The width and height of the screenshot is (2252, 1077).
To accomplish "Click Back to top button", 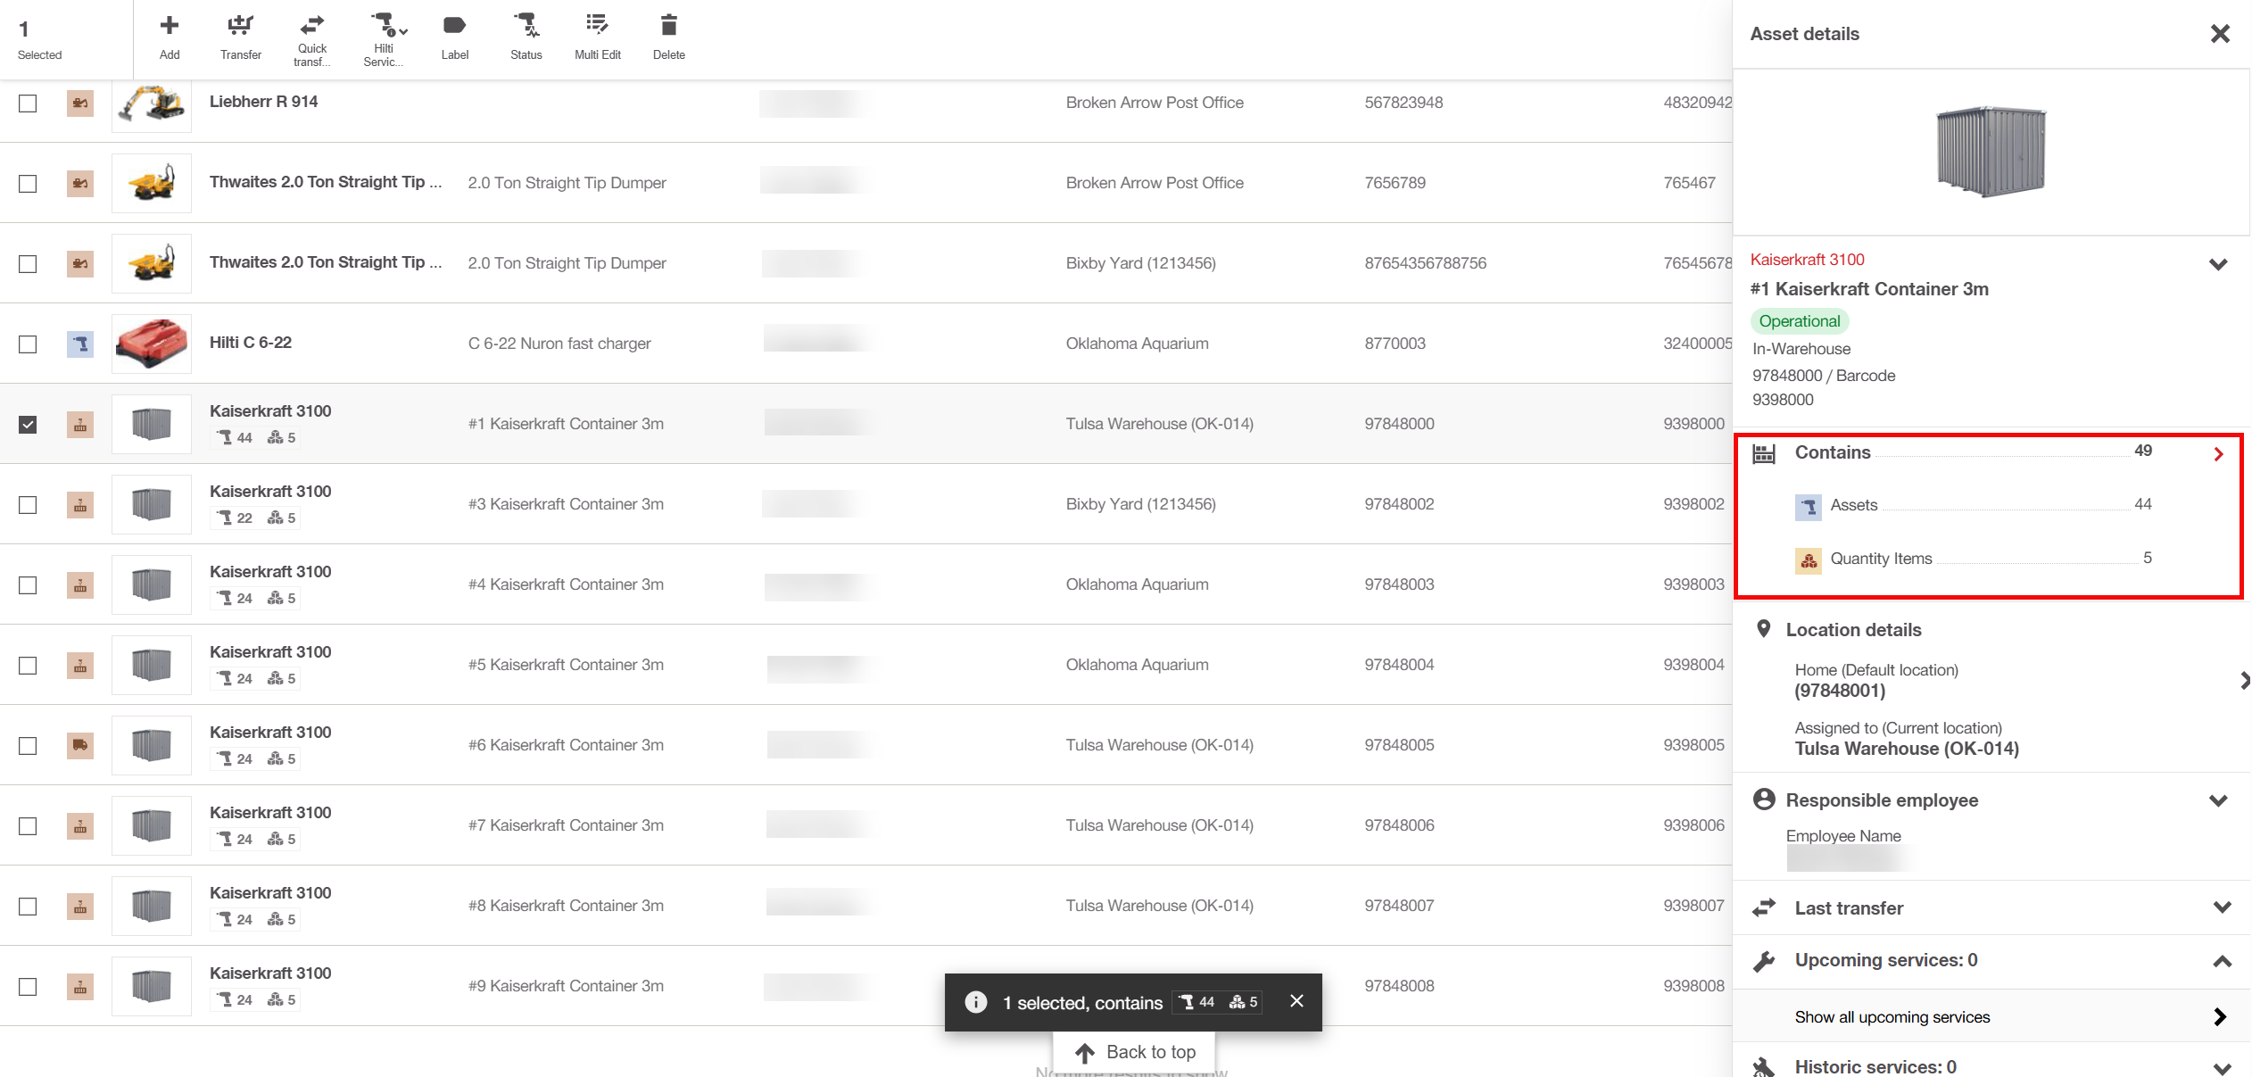I will pos(1134,1052).
